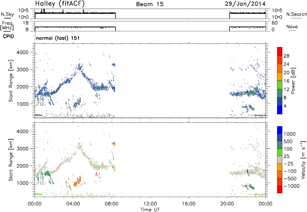Click the '500' label on the Velocity colorbar
The width and height of the screenshot is (307, 212).
coord(288,141)
